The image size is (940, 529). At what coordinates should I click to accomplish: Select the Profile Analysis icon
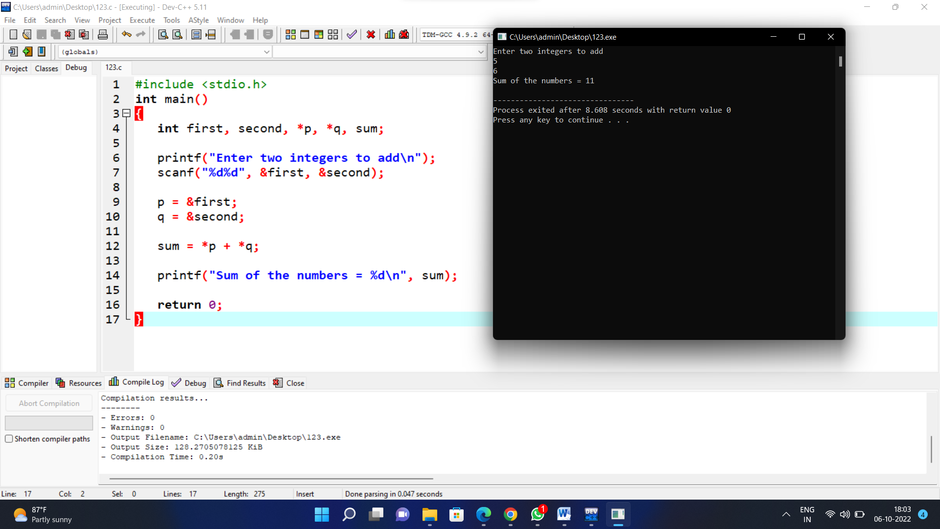tap(389, 34)
